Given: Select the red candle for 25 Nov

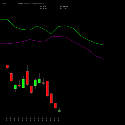Looking at the screenshot, I should (x=31, y=89).
